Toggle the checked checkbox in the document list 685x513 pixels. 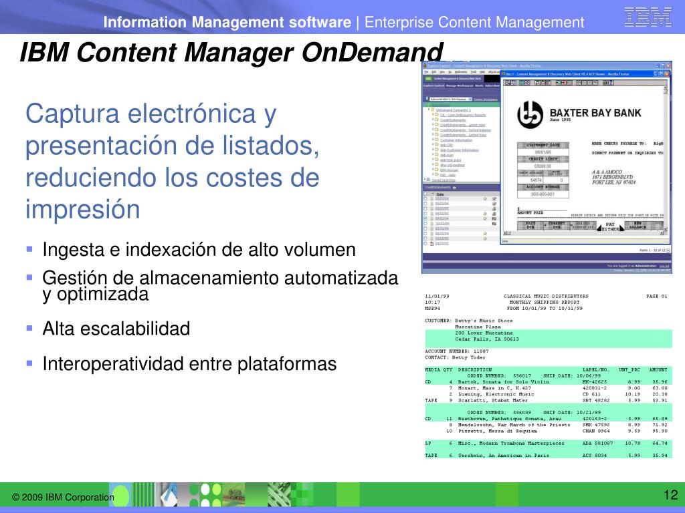click(x=425, y=218)
